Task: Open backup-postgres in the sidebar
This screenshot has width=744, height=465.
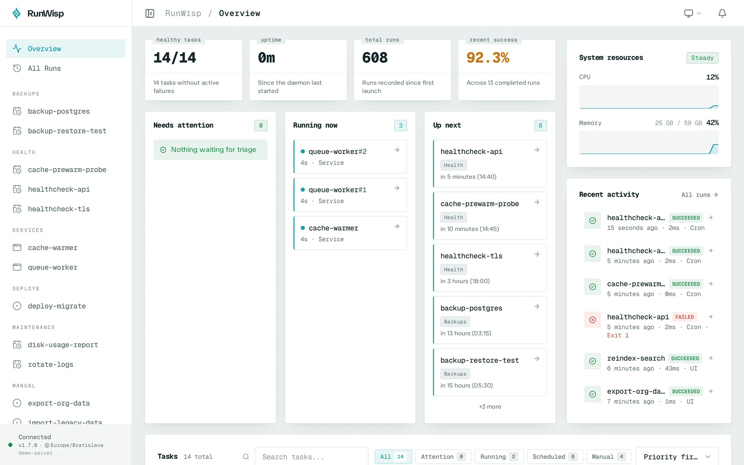Action: [66, 111]
